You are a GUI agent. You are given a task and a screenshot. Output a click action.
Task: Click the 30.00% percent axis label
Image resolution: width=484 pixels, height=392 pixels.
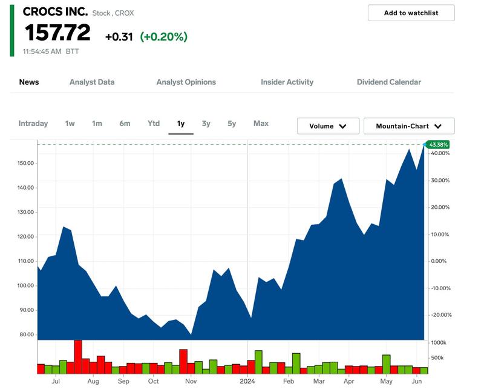pos(440,181)
